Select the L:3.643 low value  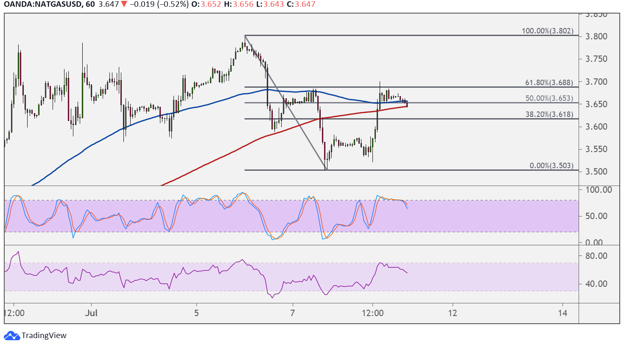coord(270,4)
